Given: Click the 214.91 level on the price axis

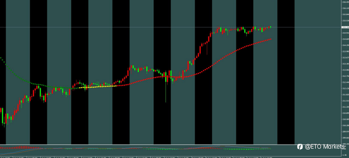Looking at the screenshot, I should point(345,33).
